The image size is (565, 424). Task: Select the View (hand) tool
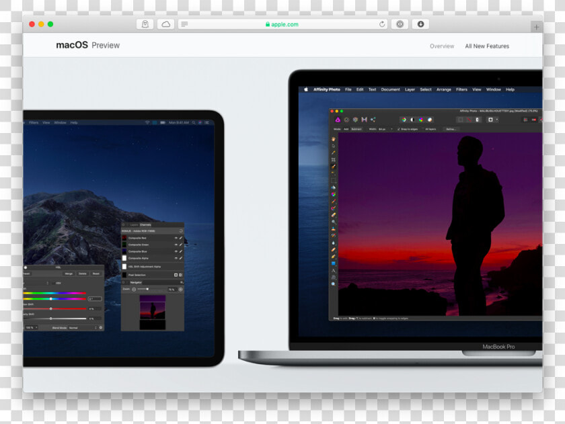point(334,139)
